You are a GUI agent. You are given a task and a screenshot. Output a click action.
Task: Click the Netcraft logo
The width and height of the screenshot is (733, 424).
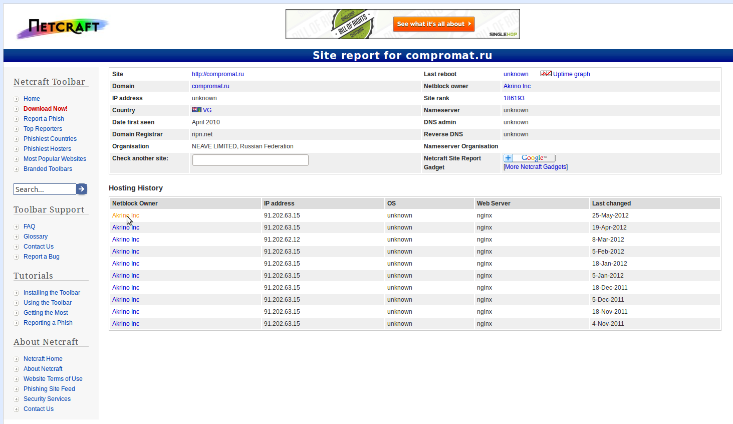coord(63,28)
